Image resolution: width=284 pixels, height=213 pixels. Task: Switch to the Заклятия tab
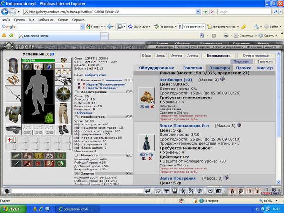coord(192,68)
